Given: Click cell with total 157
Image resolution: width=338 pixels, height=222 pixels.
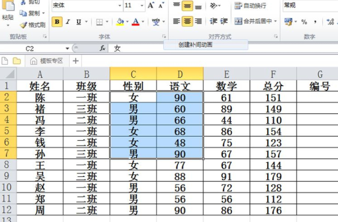Looking at the screenshot, I should coord(273,153).
